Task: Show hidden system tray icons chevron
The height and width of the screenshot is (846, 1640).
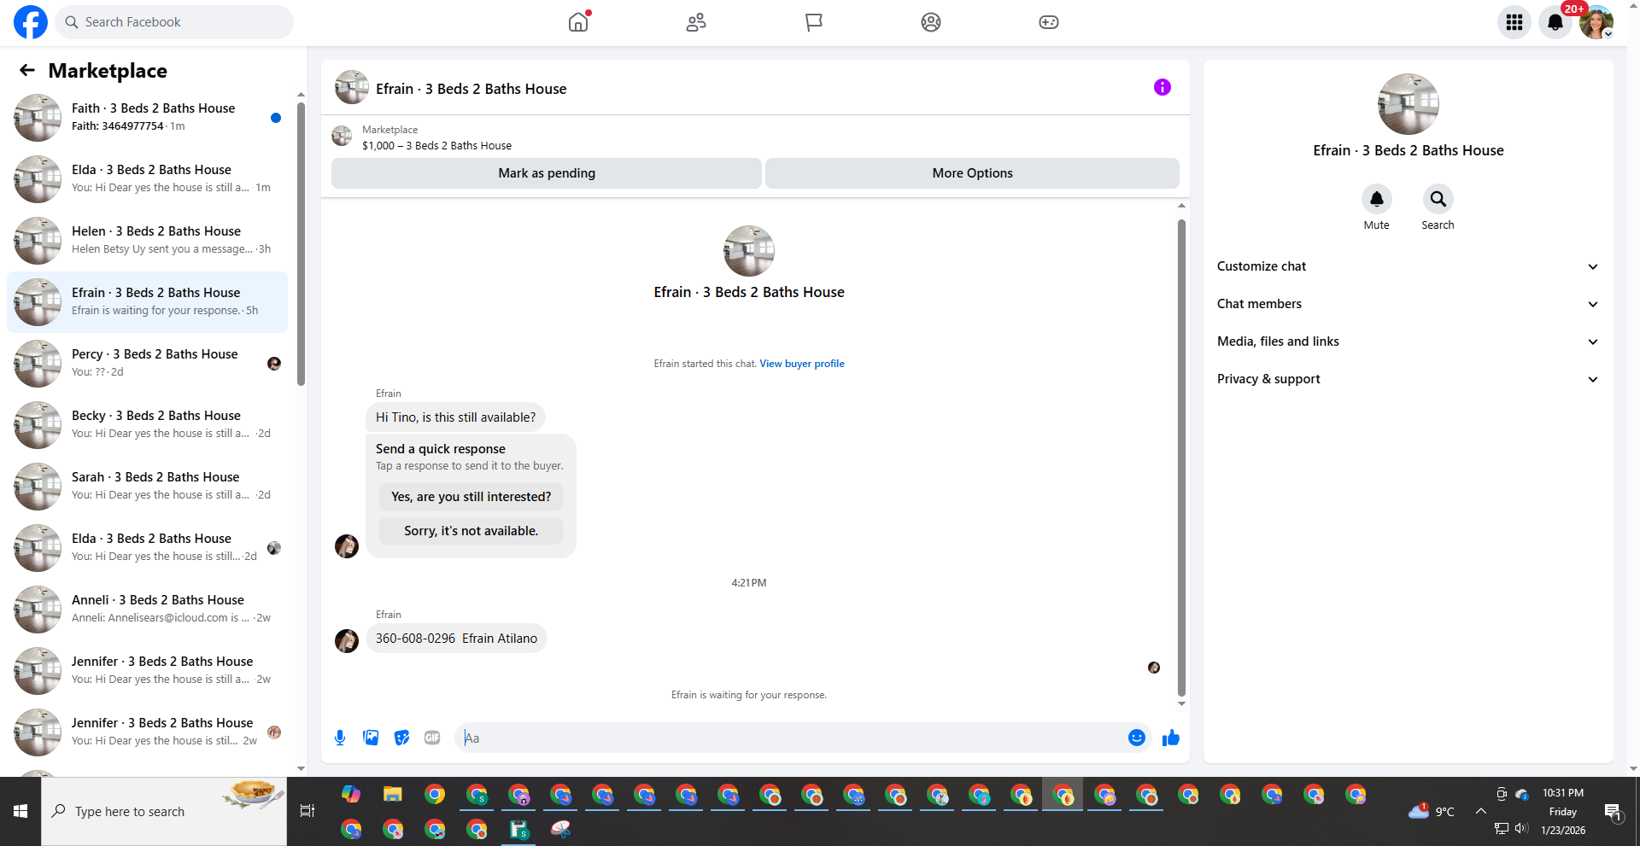Action: (1480, 811)
